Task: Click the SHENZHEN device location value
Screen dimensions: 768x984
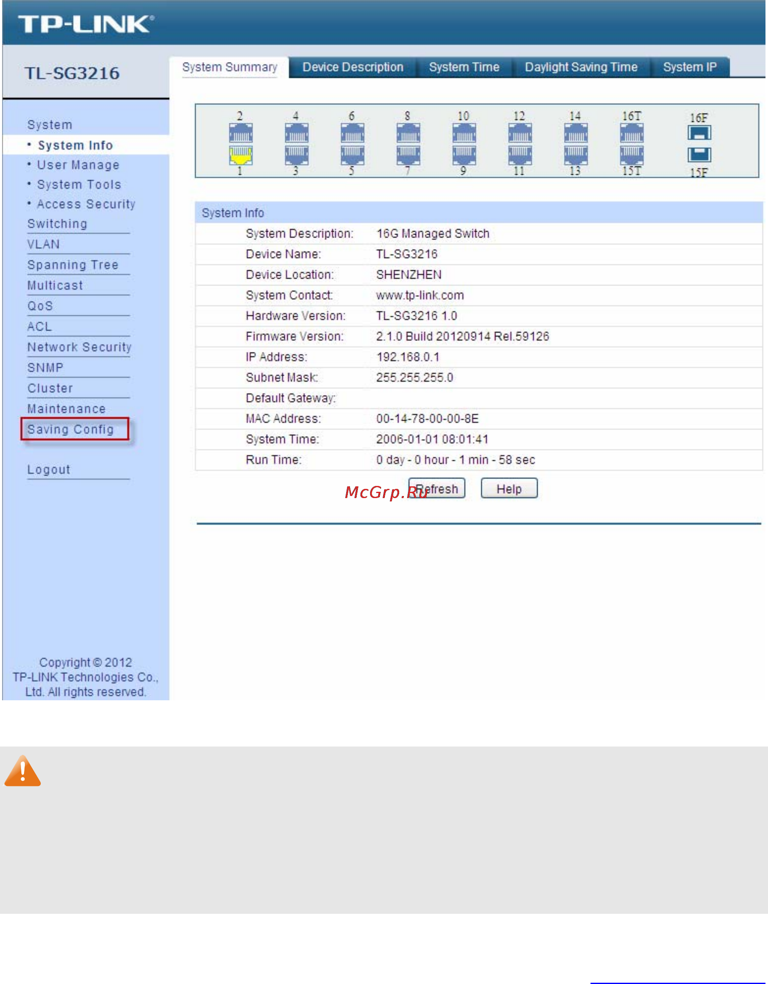Action: click(x=409, y=275)
